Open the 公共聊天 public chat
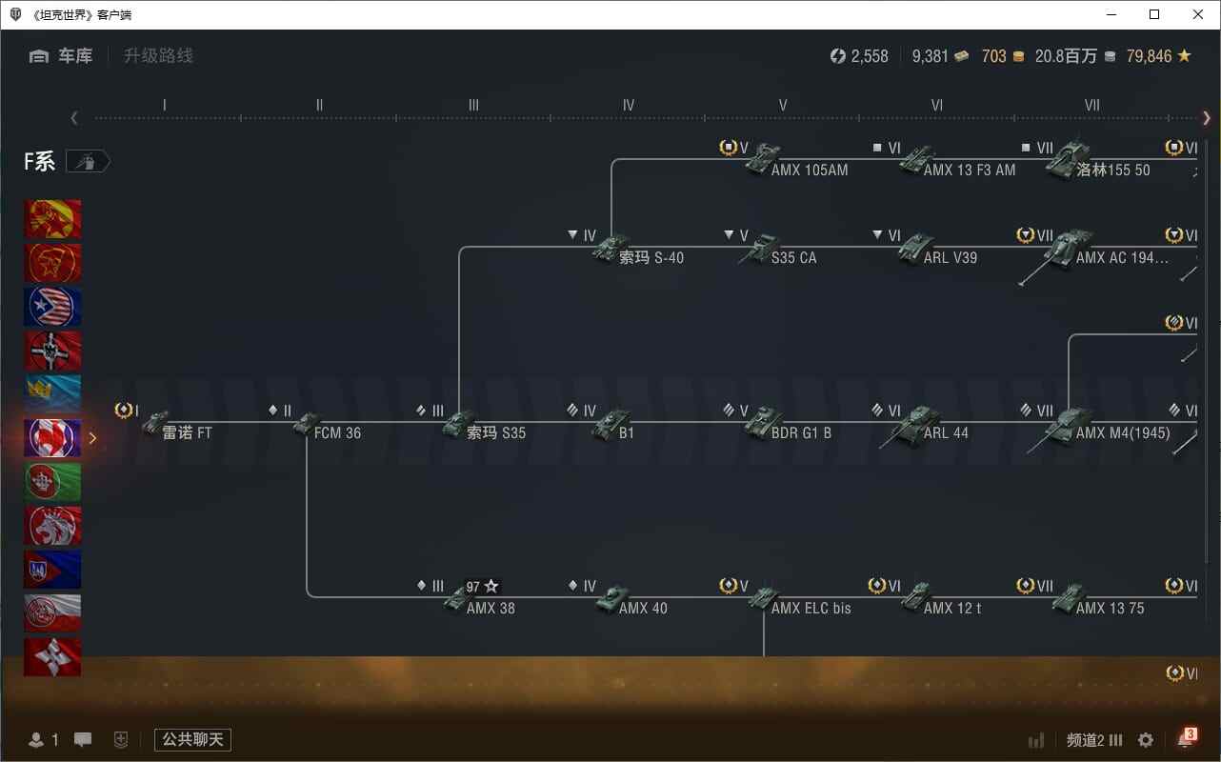The image size is (1221, 762). 192,740
